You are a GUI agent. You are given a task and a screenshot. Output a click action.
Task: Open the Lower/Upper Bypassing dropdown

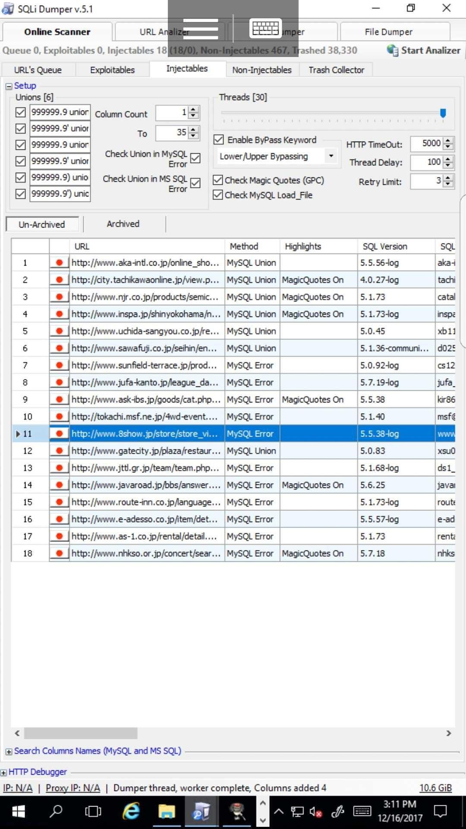coord(331,156)
